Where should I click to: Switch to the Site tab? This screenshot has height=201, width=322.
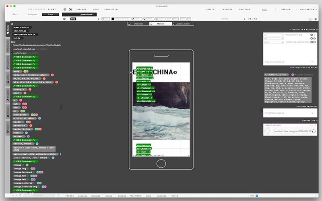[14, 14]
